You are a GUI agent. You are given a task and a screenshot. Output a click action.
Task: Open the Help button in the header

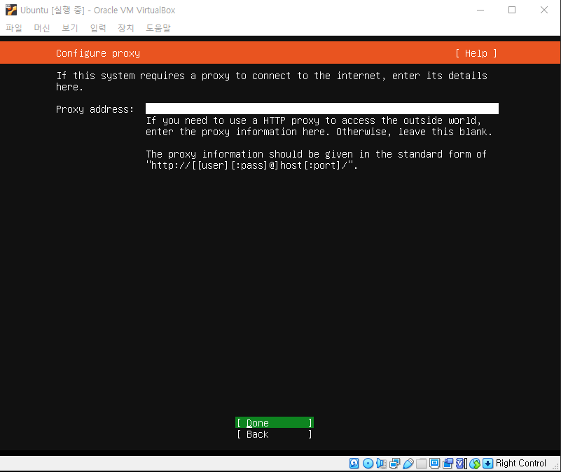[476, 53]
